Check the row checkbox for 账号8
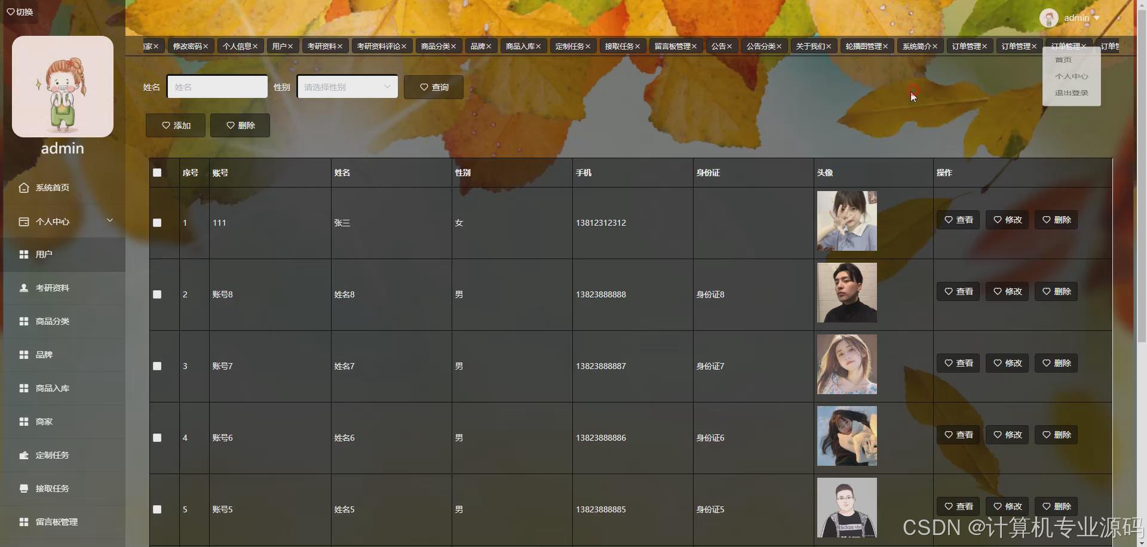 pos(157,294)
